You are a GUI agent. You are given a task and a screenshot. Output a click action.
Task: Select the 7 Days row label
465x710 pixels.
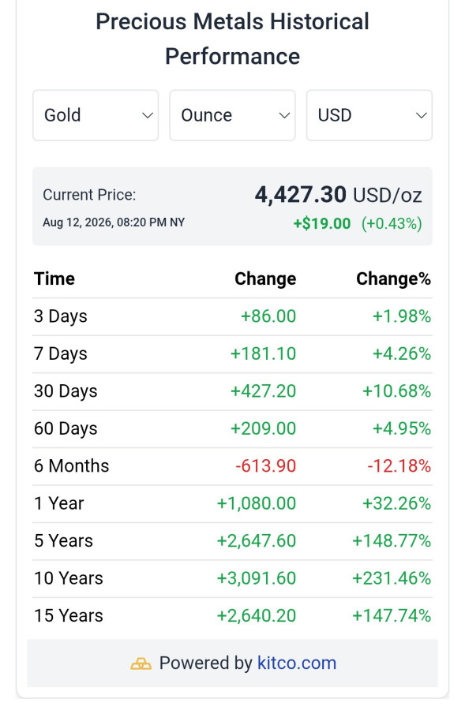(61, 354)
